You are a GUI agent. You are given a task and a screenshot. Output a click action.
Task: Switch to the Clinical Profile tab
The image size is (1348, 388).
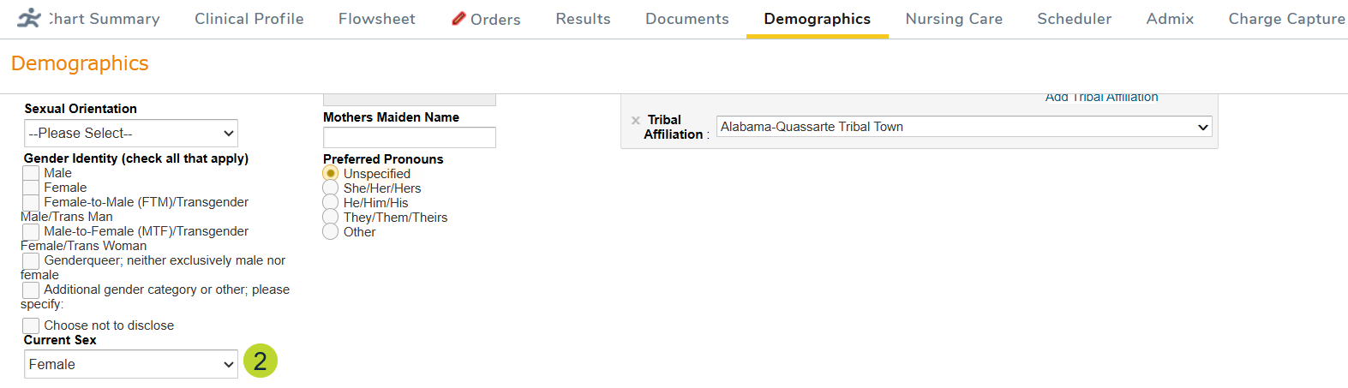click(249, 19)
